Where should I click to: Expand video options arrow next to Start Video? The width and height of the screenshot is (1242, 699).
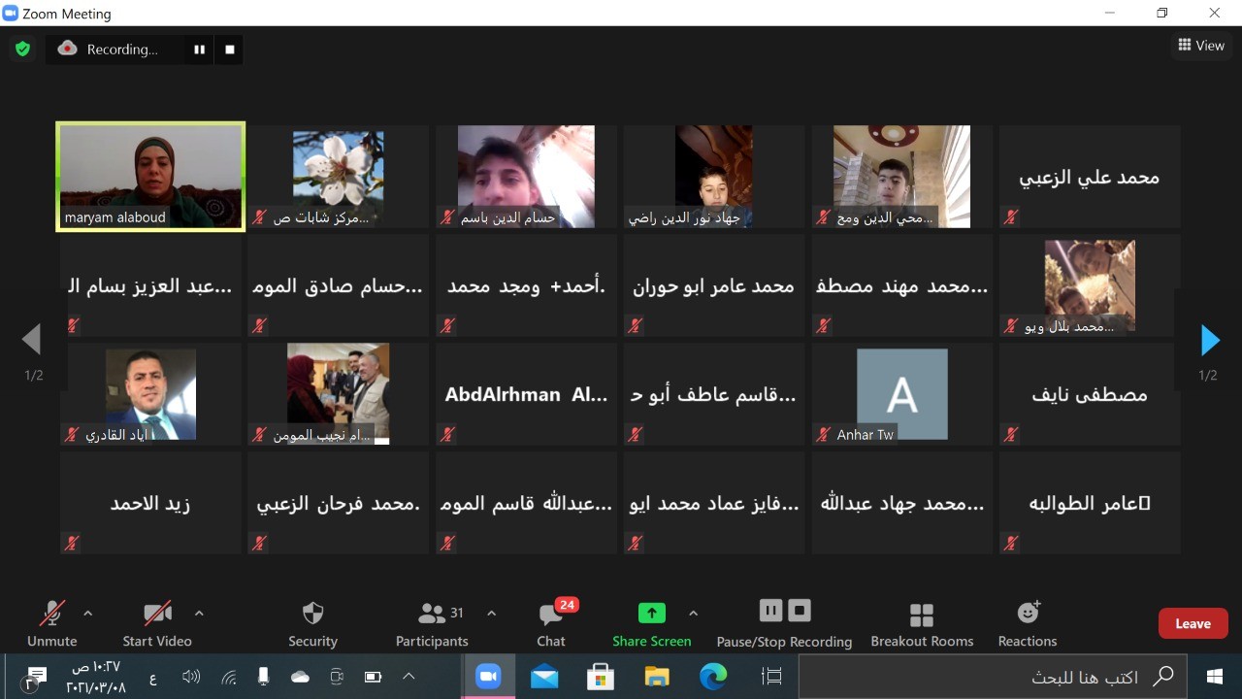pyautogui.click(x=199, y=614)
